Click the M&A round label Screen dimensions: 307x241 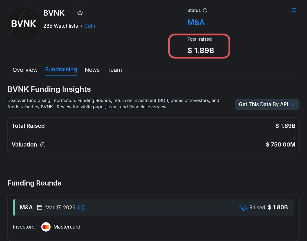pyautogui.click(x=26, y=207)
